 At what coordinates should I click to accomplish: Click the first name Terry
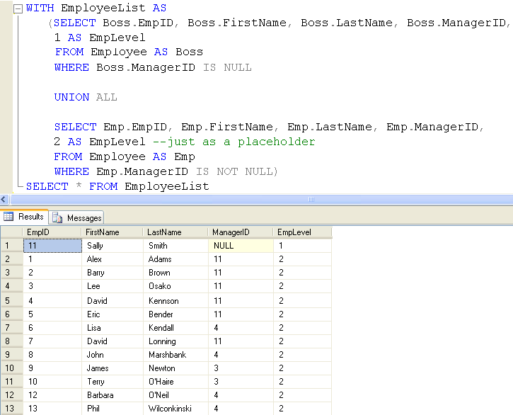[96, 381]
